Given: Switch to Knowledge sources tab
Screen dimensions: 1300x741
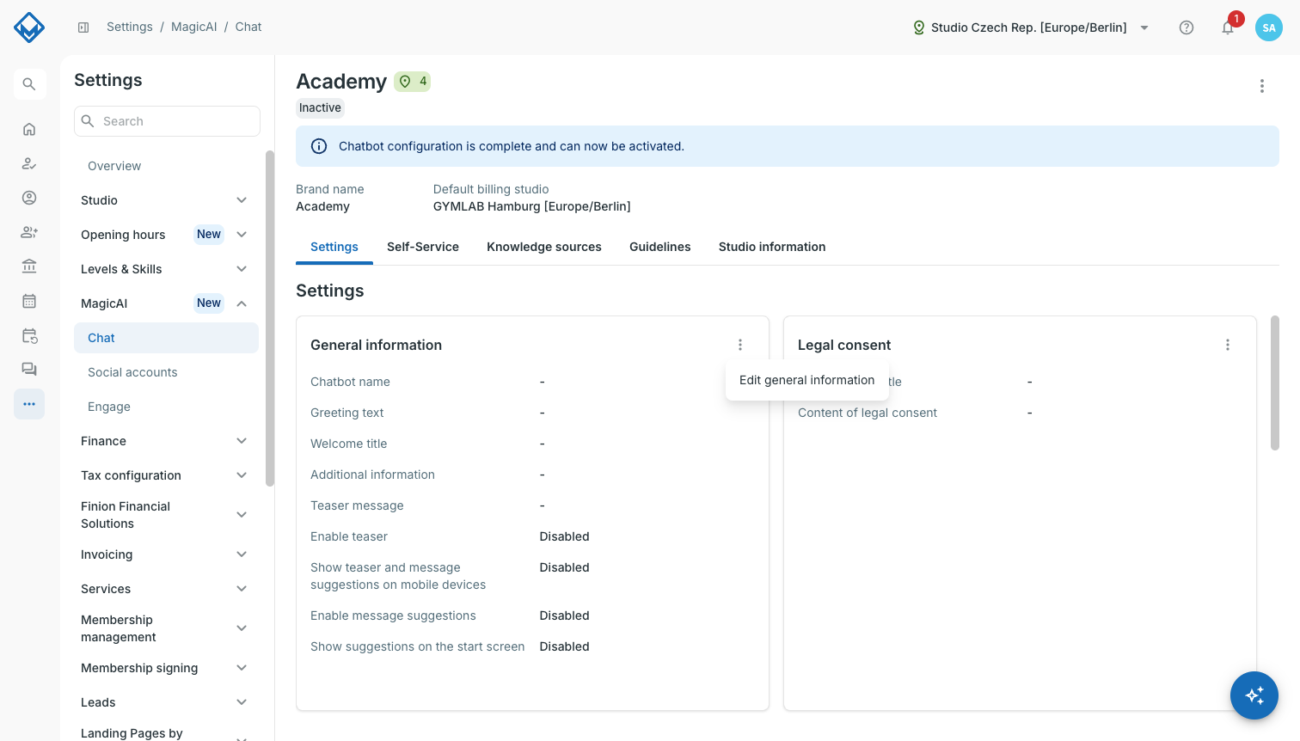Looking at the screenshot, I should [544, 247].
